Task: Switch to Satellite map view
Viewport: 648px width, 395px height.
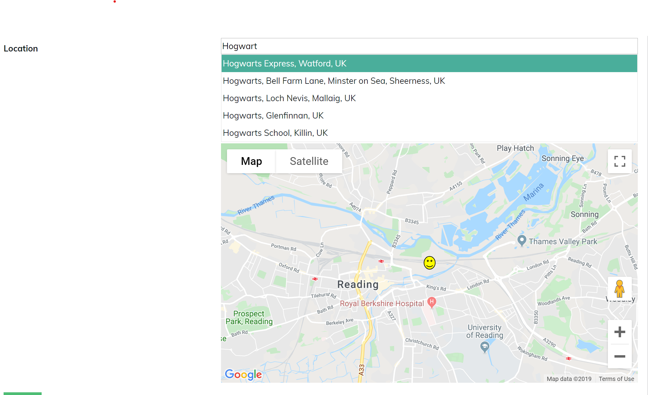Action: [x=309, y=161]
